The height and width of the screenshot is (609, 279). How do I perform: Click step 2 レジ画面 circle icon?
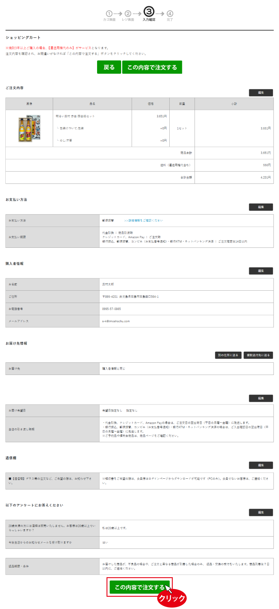pos(128,14)
